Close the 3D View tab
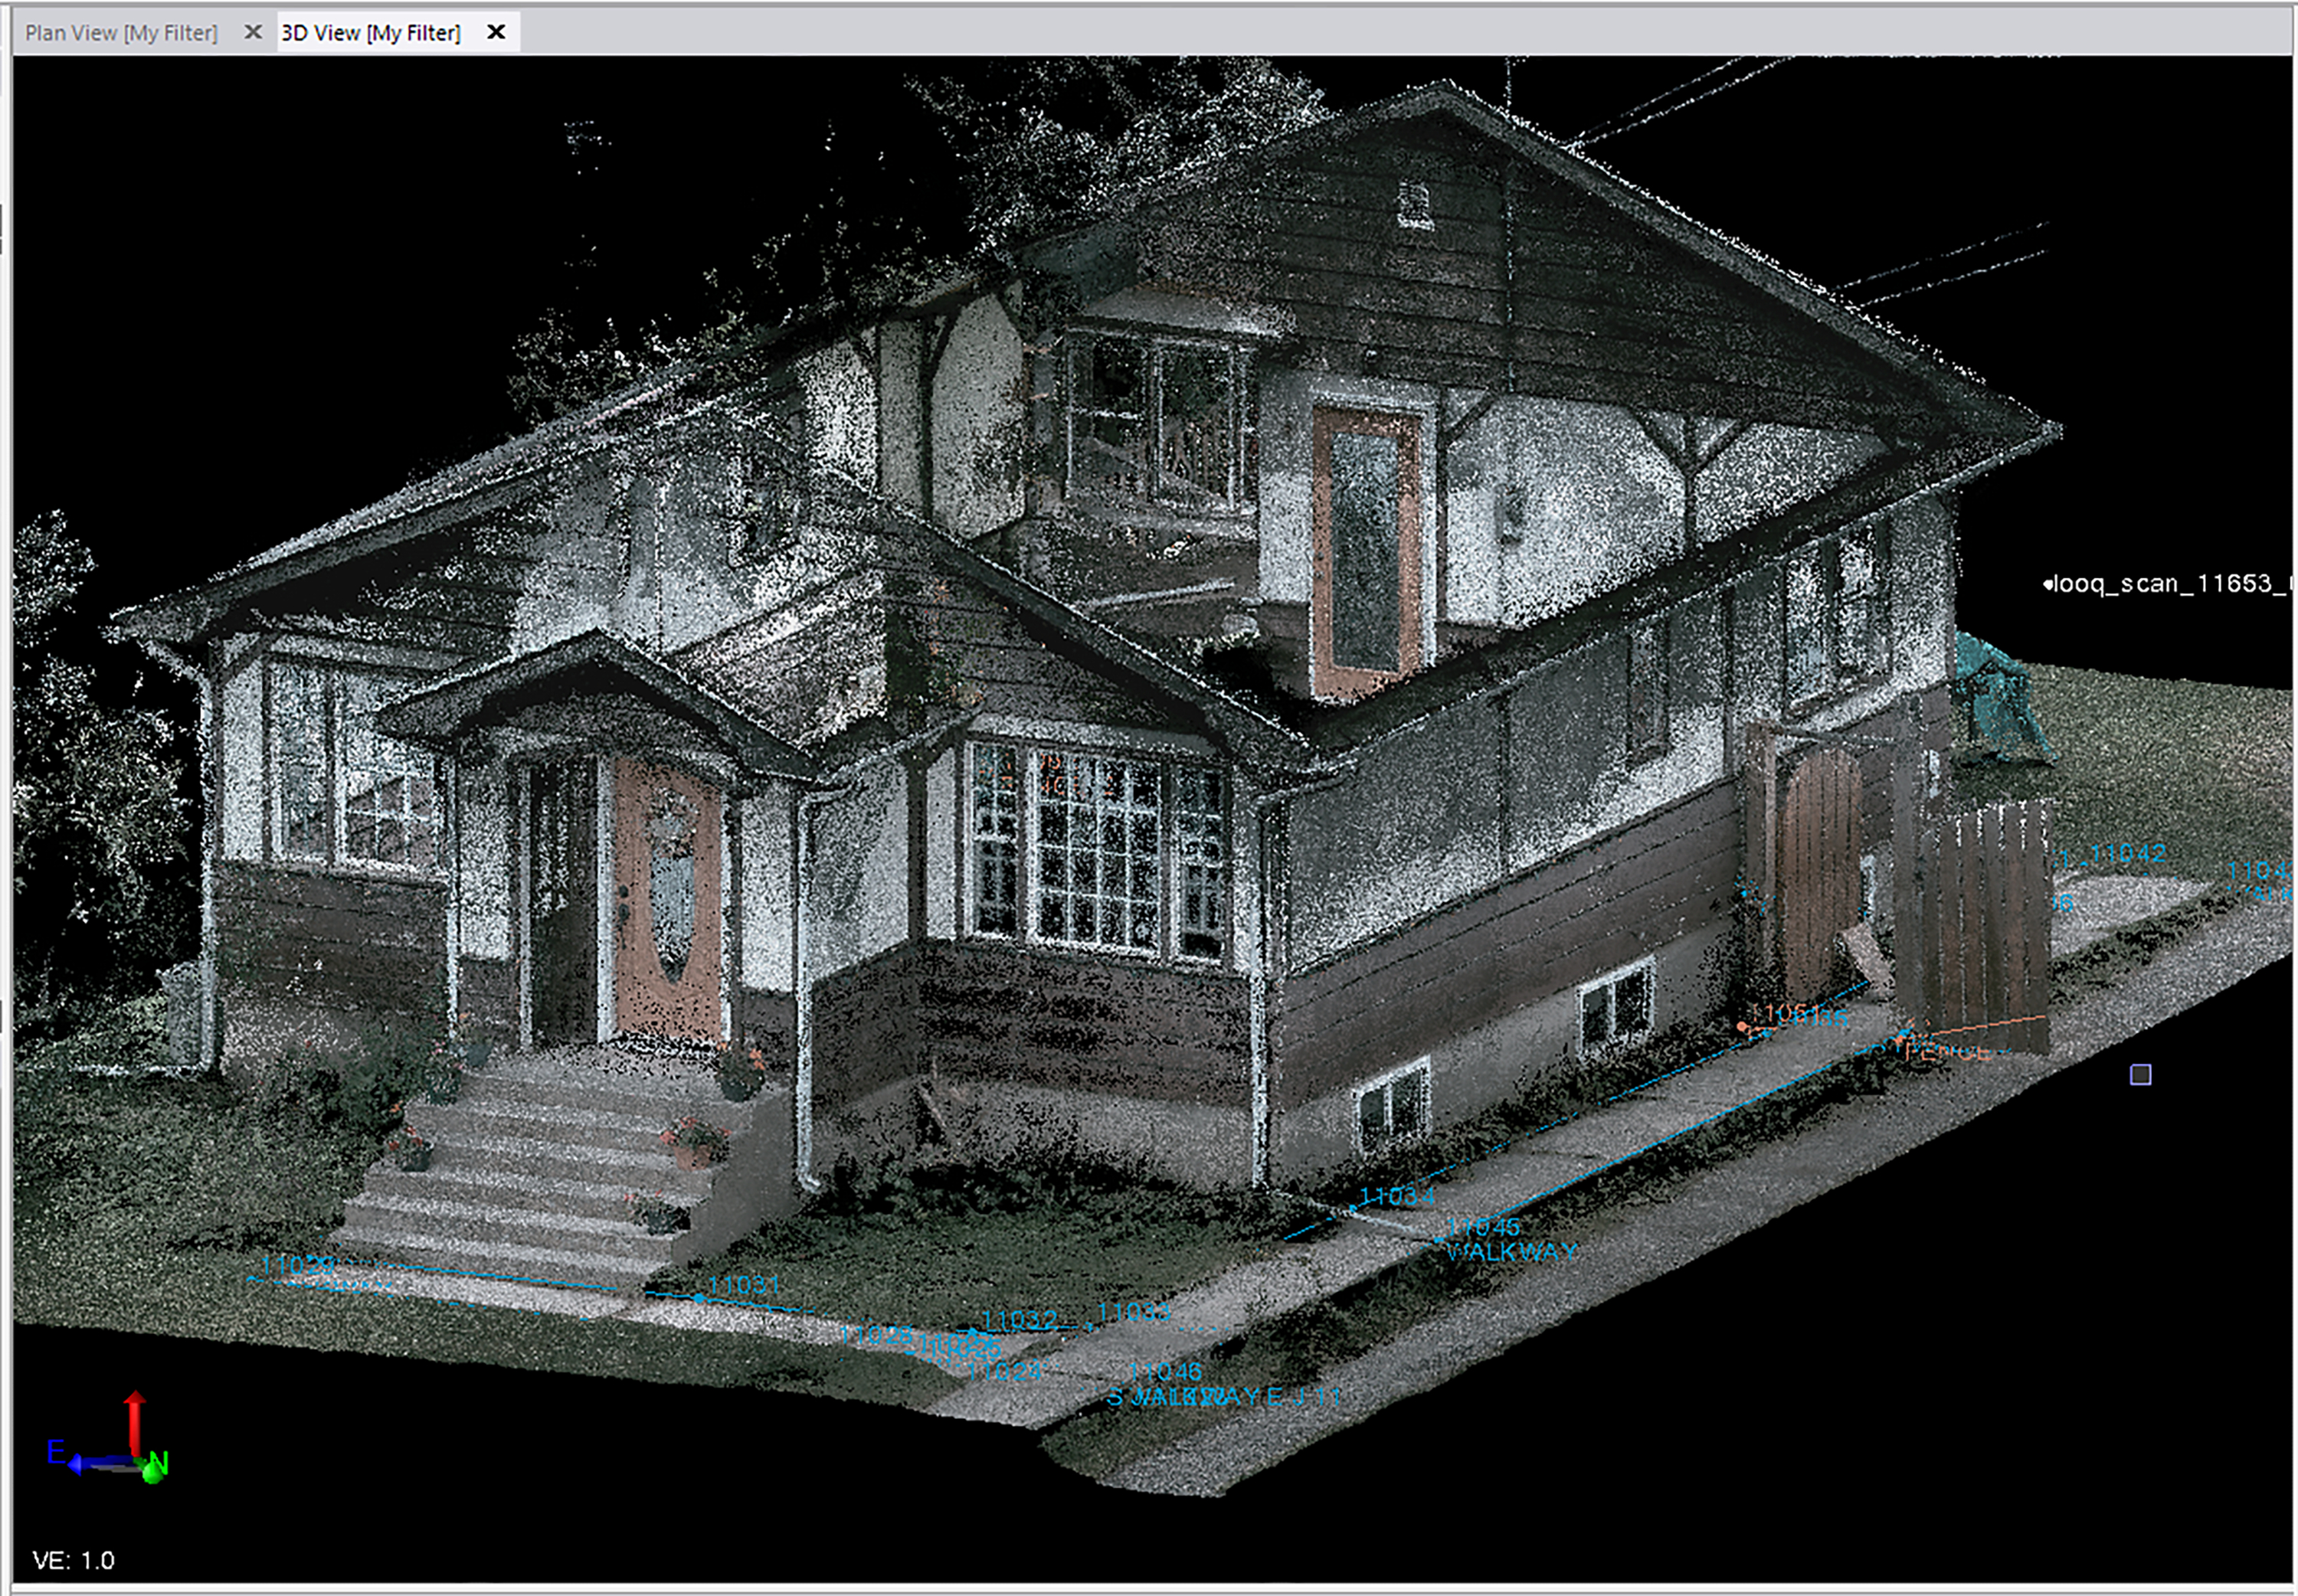2298x1596 pixels. (496, 32)
